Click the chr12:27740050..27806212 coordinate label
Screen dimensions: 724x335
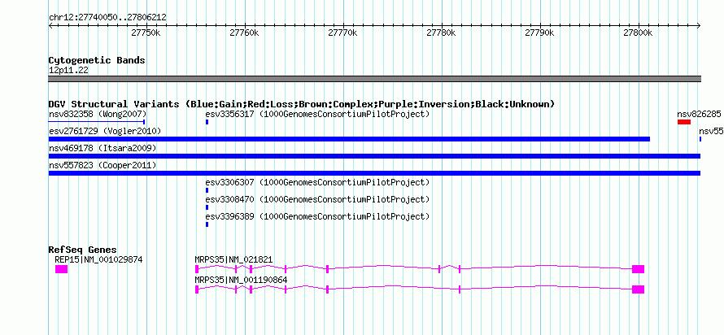pos(107,18)
